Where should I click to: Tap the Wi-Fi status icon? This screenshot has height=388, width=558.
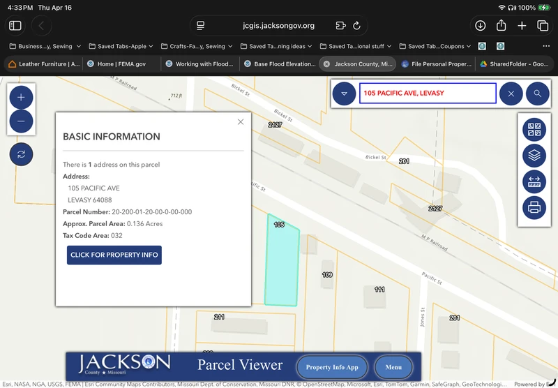(x=502, y=8)
